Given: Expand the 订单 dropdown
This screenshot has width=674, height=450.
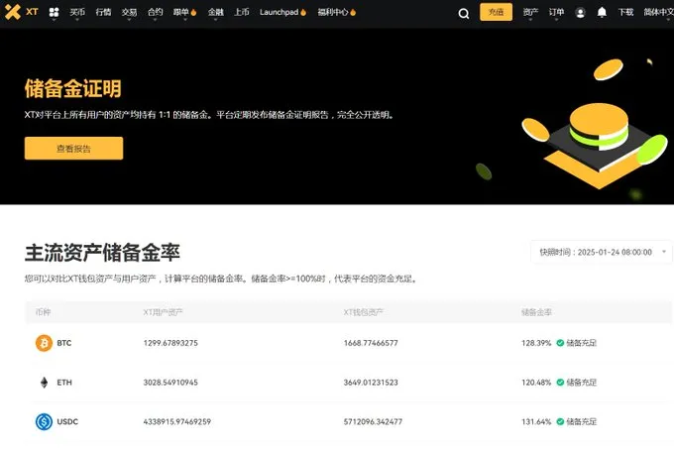Looking at the screenshot, I should click(x=556, y=12).
